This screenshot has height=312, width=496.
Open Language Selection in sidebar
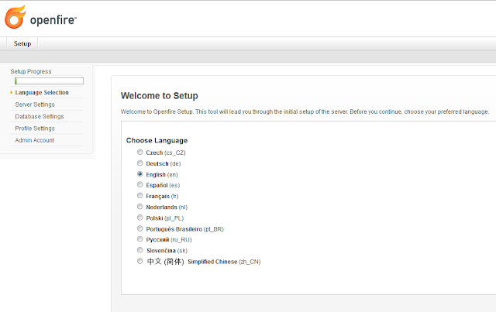[42, 93]
